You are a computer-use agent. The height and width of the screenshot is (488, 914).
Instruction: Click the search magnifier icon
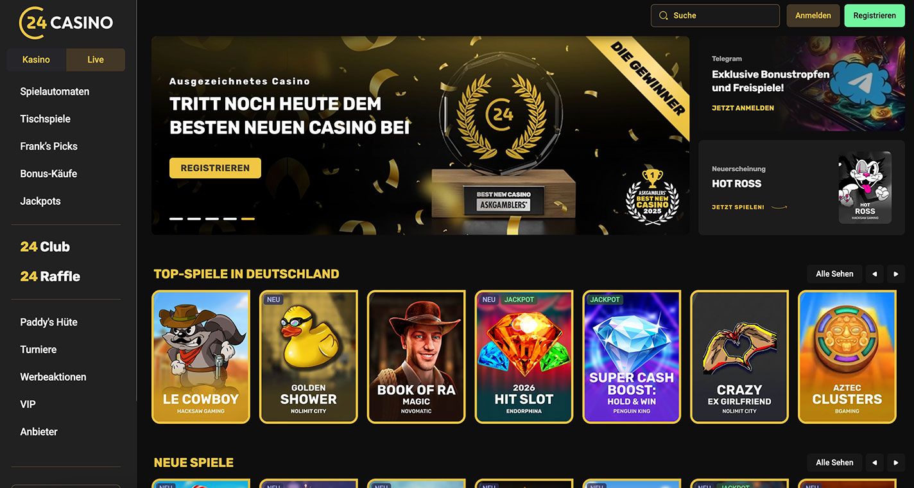point(664,15)
